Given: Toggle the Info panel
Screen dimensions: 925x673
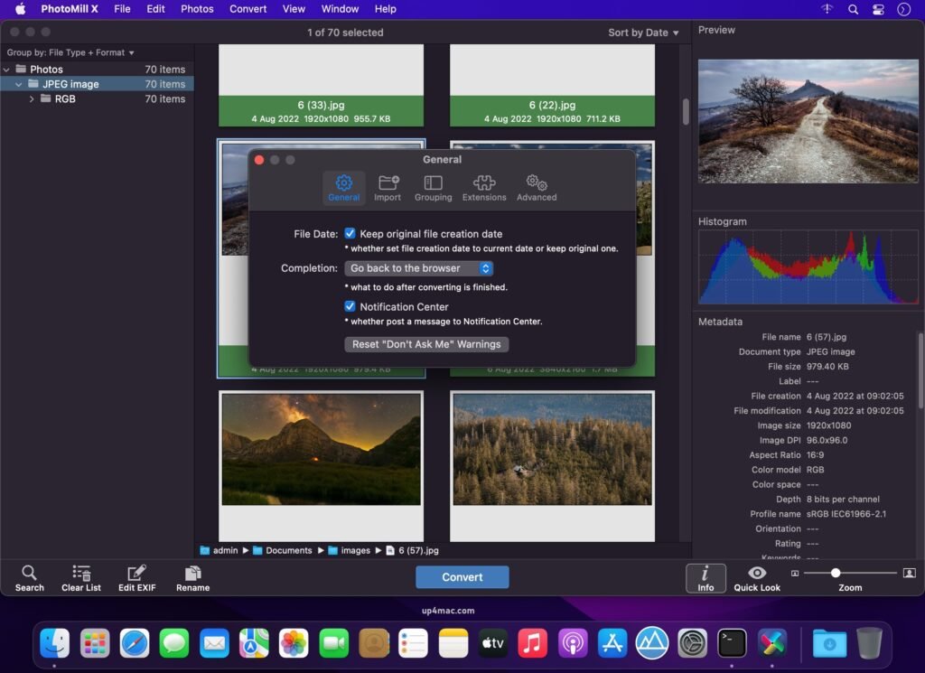Looking at the screenshot, I should coord(705,578).
